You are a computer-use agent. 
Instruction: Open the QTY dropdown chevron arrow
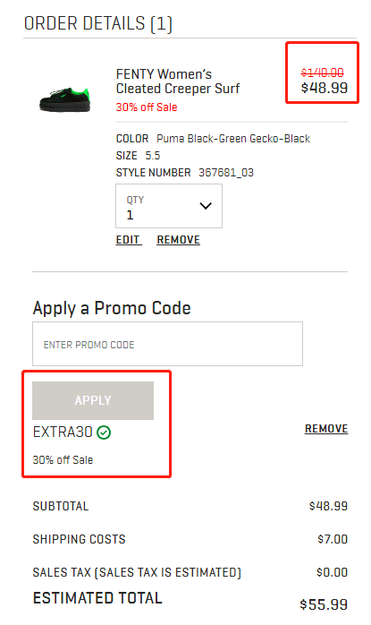click(206, 206)
